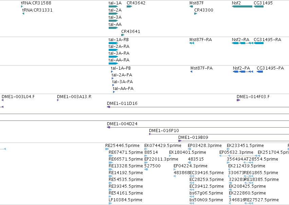Click the CG31495-PA protein feature

pos(260,72)
